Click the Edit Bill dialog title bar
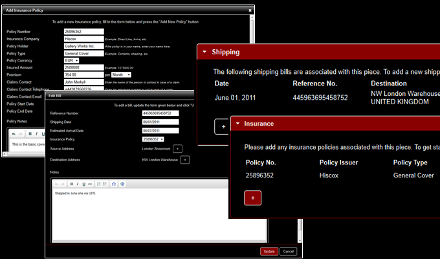 (120, 96)
